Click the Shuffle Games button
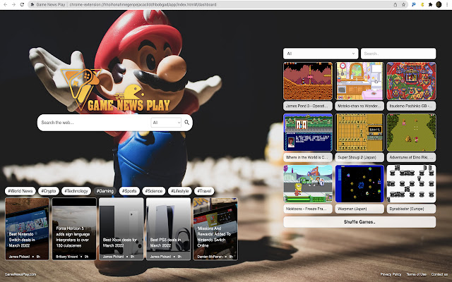This screenshot has width=452, height=282. click(359, 222)
